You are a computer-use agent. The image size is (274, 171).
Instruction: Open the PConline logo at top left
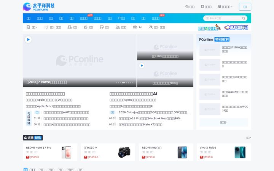point(38,6)
